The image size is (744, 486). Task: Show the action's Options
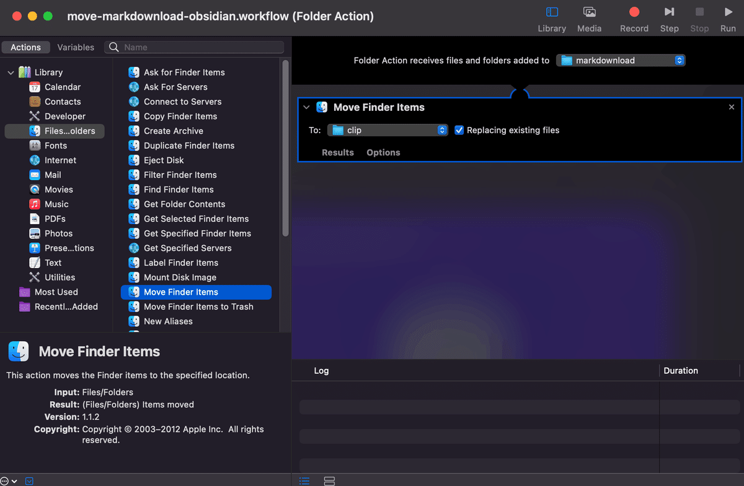coord(383,152)
